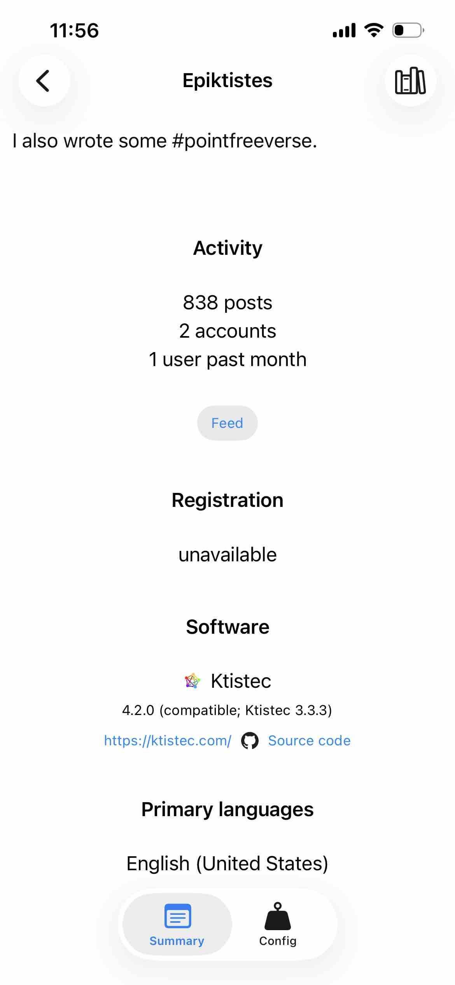455x985 pixels.
Task: Tap the Epiktistes page title
Action: point(227,81)
